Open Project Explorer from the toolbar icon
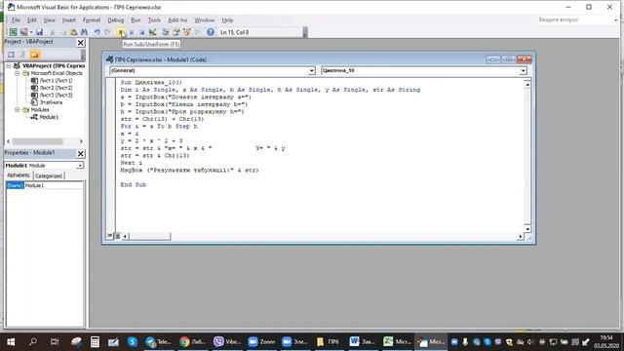The image size is (624, 351). coord(165,32)
